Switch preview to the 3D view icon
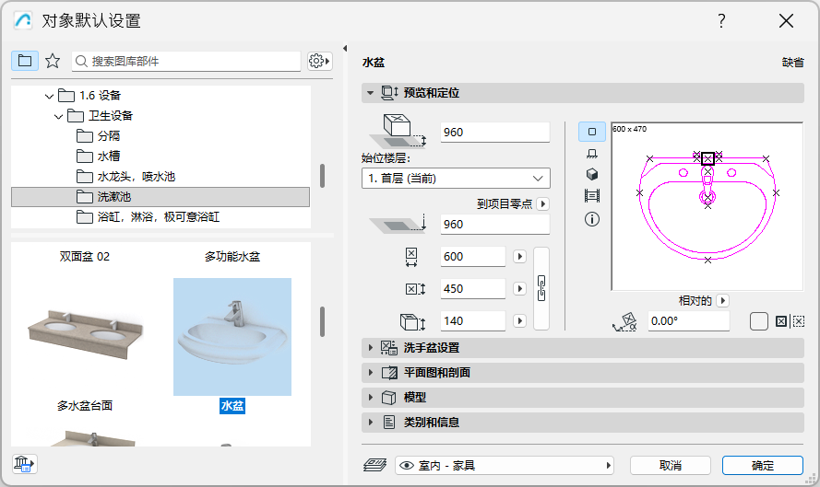Image resolution: width=820 pixels, height=487 pixels. [x=592, y=175]
